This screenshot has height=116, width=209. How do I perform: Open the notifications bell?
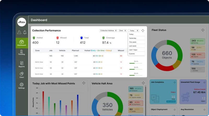[25, 32]
